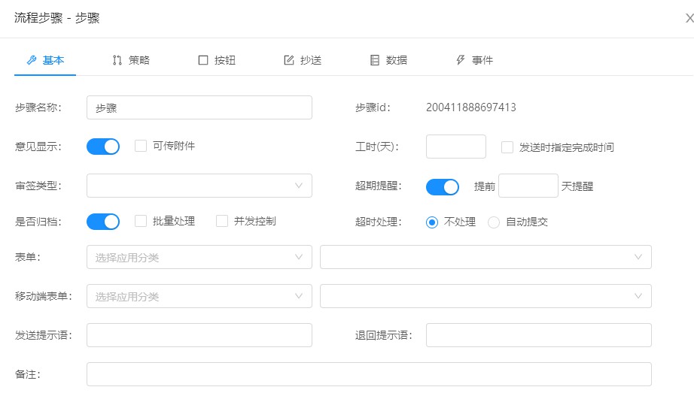Check the 并发控制 checkbox
This screenshot has width=694, height=396.
point(222,221)
